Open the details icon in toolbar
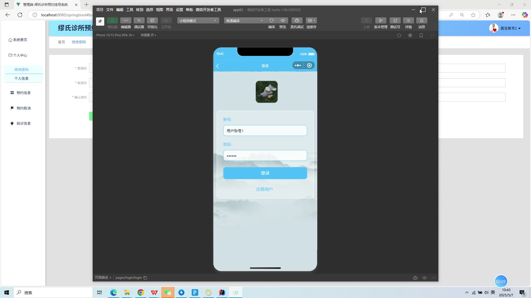 coord(408,21)
